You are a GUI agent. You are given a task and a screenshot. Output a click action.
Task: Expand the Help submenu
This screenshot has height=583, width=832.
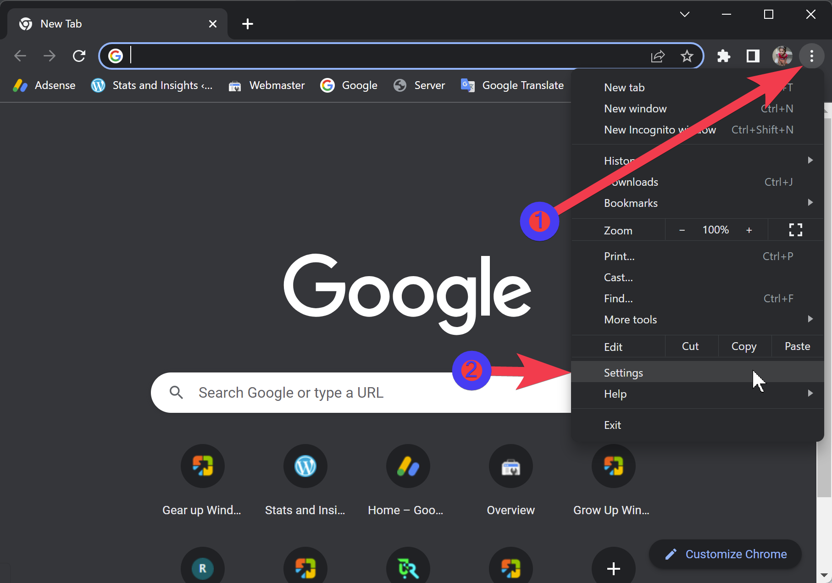coord(698,394)
